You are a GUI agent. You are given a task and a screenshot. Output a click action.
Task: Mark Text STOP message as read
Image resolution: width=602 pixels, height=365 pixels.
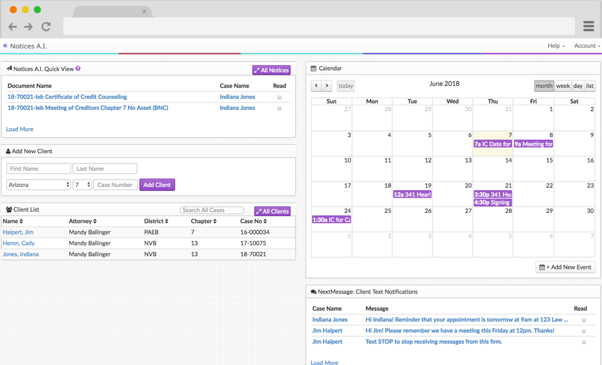pos(584,342)
